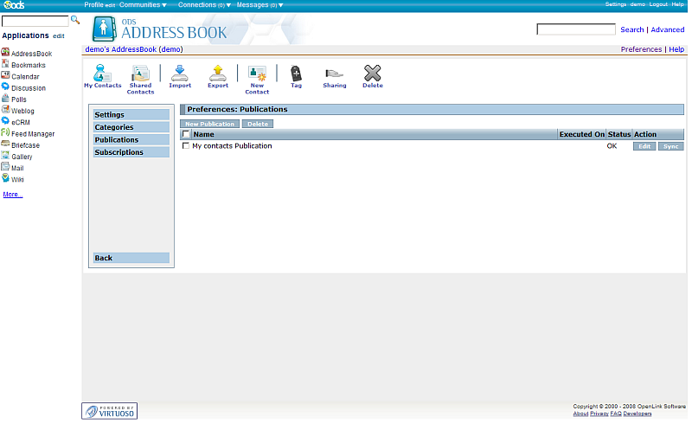Open the Advanced search link

click(667, 29)
